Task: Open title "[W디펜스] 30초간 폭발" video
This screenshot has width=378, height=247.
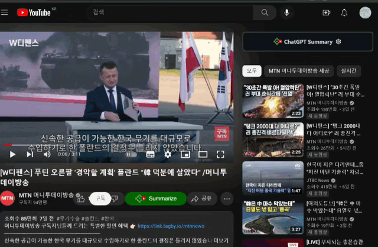Action: click(x=335, y=90)
